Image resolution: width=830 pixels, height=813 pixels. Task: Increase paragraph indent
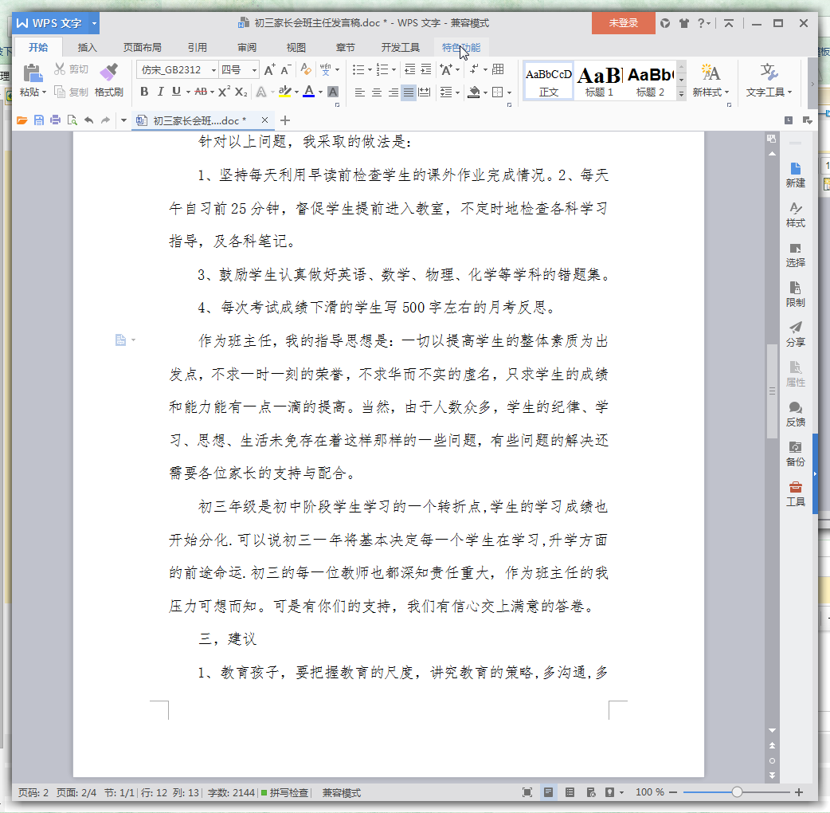[x=426, y=69]
